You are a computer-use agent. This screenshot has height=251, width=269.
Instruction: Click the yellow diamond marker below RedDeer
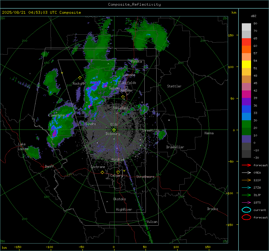pyautogui.click(x=123, y=97)
